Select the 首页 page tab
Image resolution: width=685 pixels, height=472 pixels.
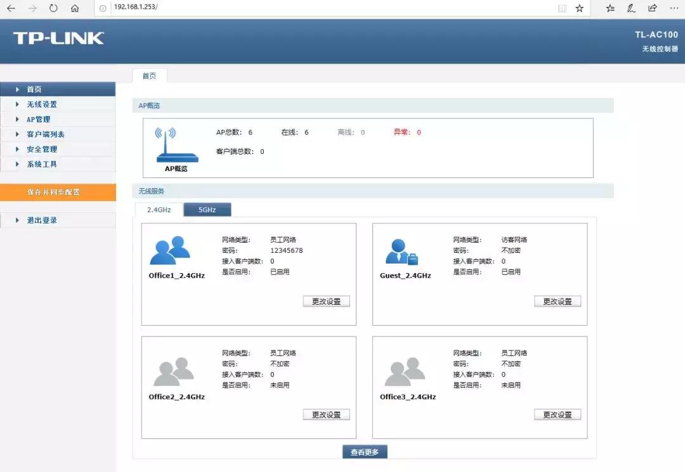coord(150,76)
